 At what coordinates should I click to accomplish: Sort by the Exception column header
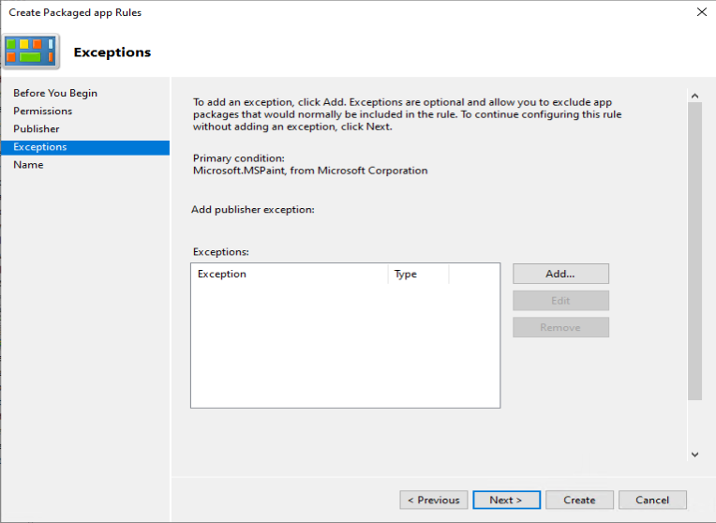tap(289, 274)
